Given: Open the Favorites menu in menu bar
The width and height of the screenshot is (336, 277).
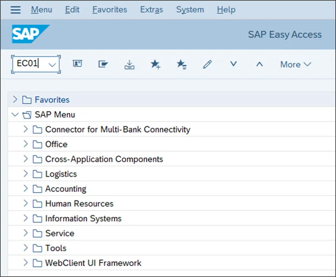Looking at the screenshot, I should pos(110,9).
